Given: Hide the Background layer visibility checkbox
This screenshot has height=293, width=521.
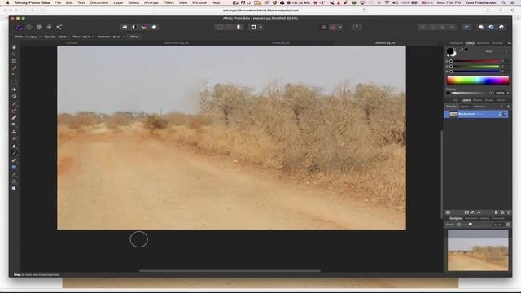Looking at the screenshot, I should [505, 114].
